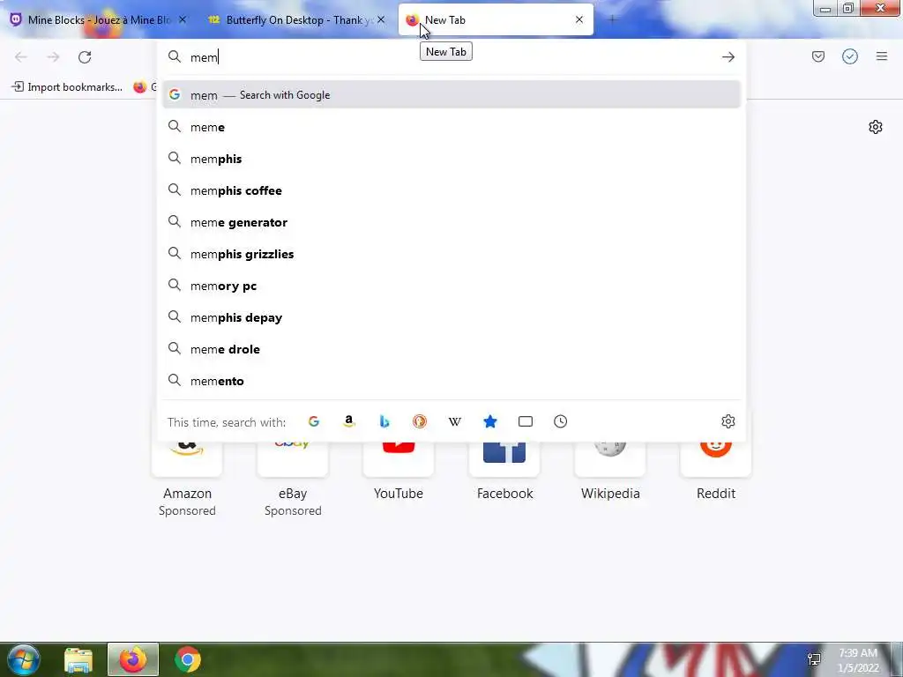Image resolution: width=903 pixels, height=677 pixels.
Task: Search this time with Wikipedia icon
Action: coord(455,421)
